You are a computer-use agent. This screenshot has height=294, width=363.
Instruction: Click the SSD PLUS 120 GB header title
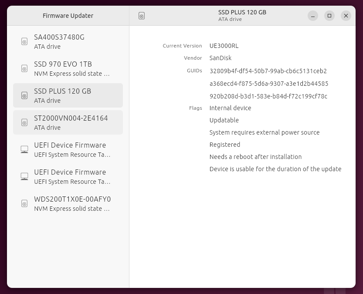pyautogui.click(x=242, y=12)
